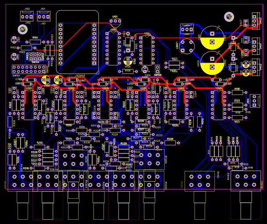Select the R102 resistor footprint
This screenshot has width=267, height=224.
pyautogui.click(x=26, y=48)
